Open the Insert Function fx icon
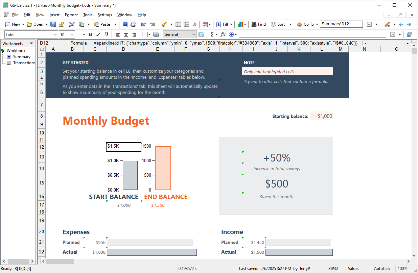 223,34
